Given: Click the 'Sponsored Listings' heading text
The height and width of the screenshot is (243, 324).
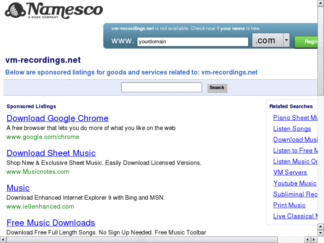Looking at the screenshot, I should point(31,106).
